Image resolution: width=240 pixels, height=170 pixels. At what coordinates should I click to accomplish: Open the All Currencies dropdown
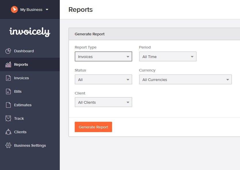point(185,80)
